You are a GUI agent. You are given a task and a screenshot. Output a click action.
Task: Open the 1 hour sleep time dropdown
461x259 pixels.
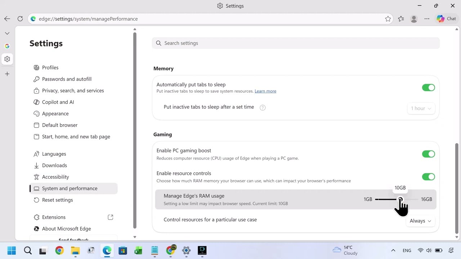(x=421, y=108)
